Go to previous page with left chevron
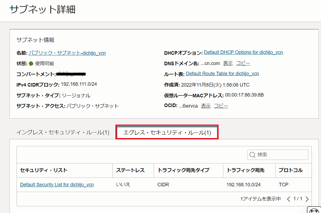 click(x=288, y=199)
